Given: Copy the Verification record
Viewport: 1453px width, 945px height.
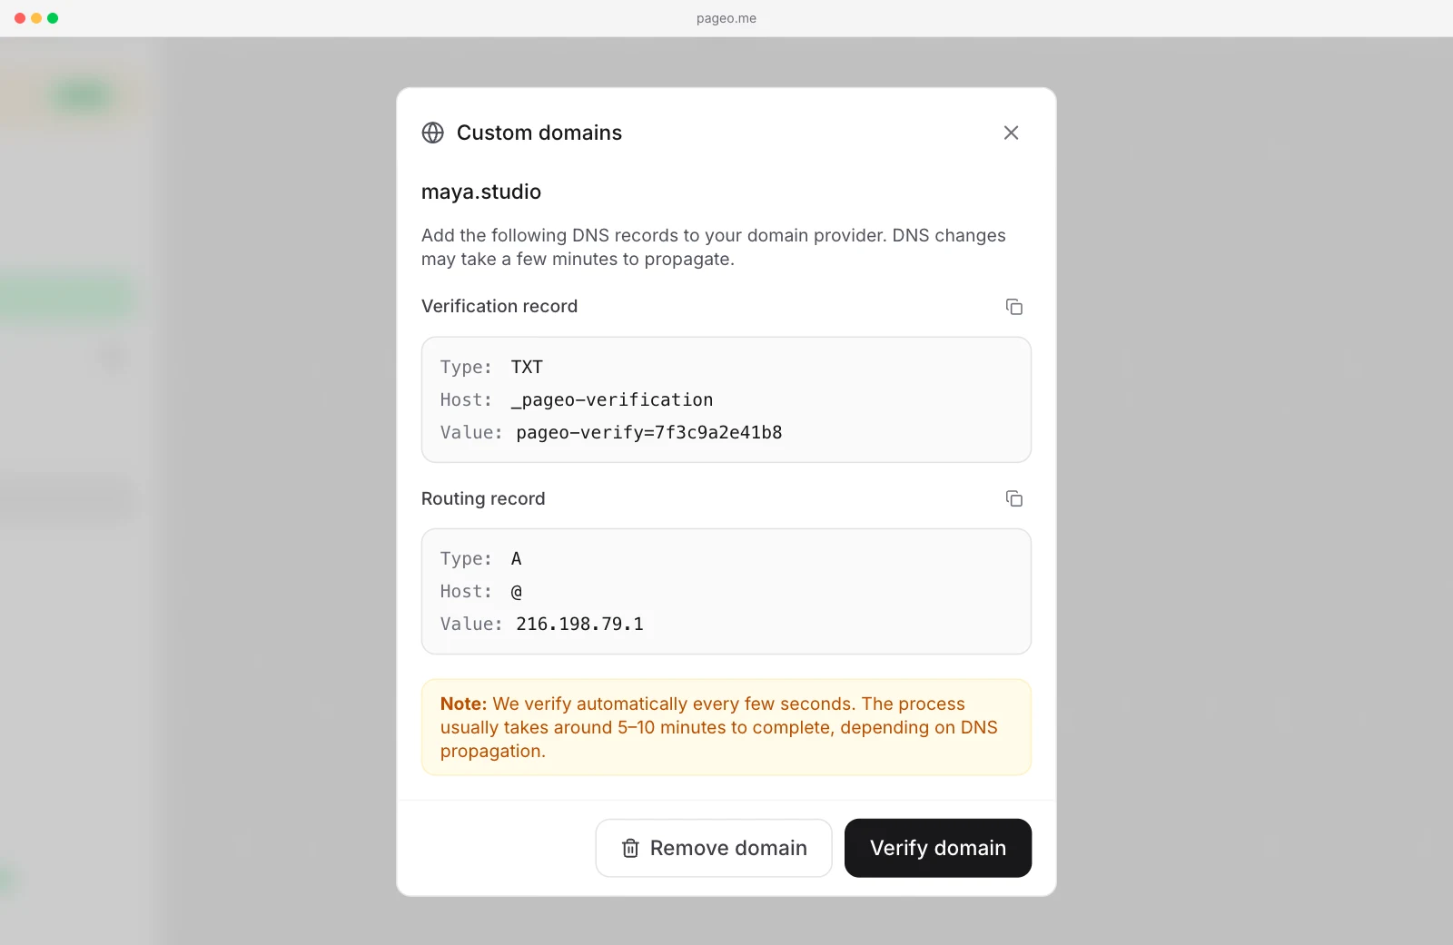Looking at the screenshot, I should coord(1013,307).
